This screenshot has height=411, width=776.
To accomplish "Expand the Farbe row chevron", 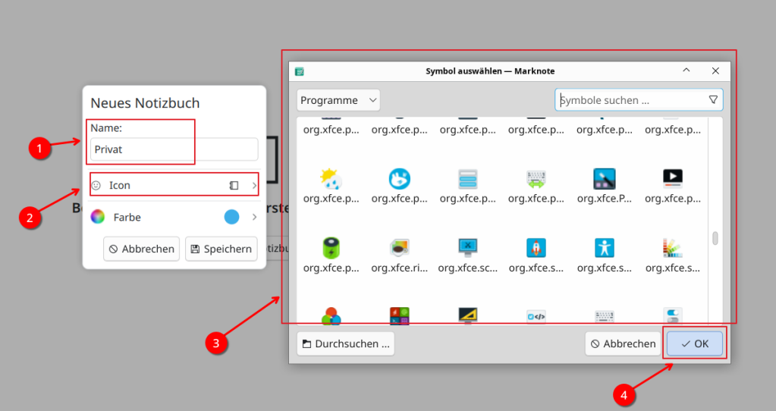I will 254,217.
